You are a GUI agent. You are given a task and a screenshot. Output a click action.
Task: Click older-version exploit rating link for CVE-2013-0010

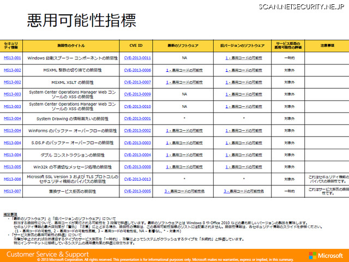pos(244,107)
